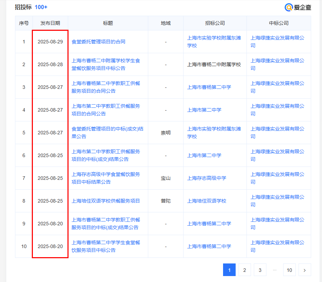Click the 发布日期 column header
Screen dimensions: 322x282
click(50, 23)
